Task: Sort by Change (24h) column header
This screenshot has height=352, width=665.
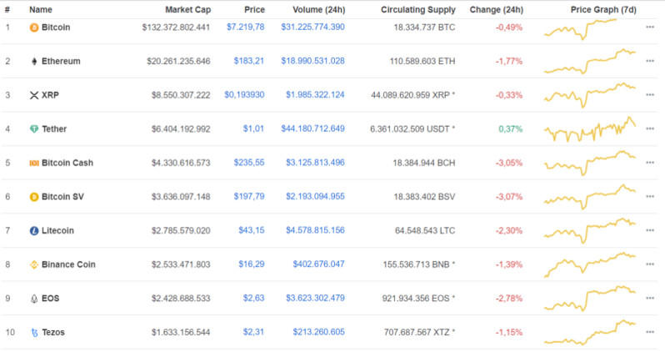Action: coord(496,10)
